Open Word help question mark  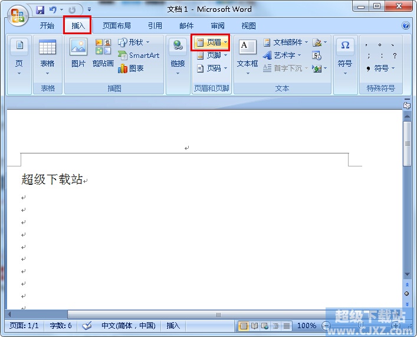[406, 25]
